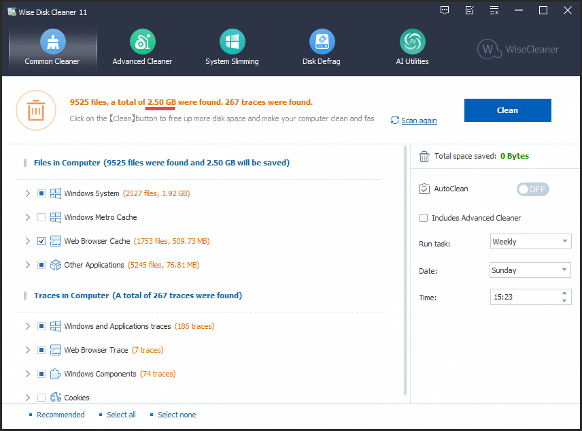Click the Recommended selection link
This screenshot has height=431, width=582.
coord(61,415)
